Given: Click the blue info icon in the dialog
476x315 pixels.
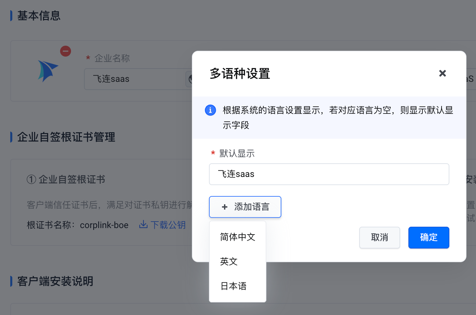Looking at the screenshot, I should click(x=210, y=110).
